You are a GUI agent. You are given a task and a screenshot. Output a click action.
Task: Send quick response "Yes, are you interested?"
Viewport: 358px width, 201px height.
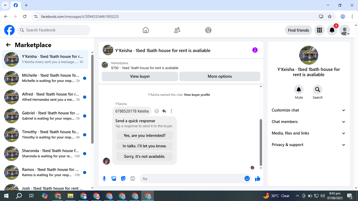click(x=145, y=136)
